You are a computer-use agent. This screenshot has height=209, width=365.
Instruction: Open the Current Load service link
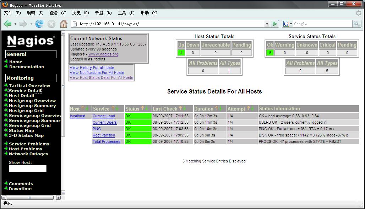[x=104, y=116]
